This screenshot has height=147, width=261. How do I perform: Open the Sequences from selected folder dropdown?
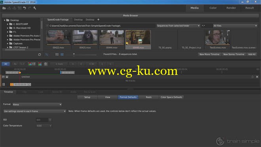(x=178, y=26)
